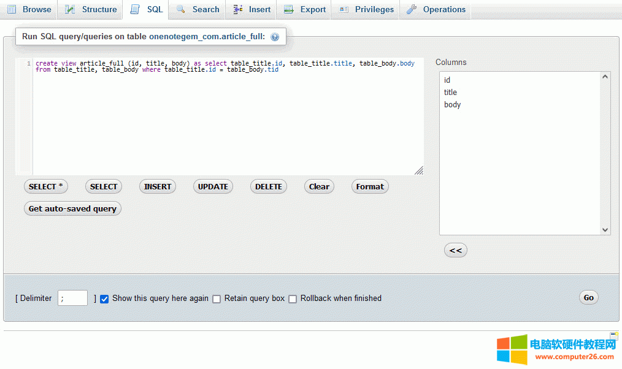Click the Clear button
Screen dimensions: 622x369
tap(319, 186)
